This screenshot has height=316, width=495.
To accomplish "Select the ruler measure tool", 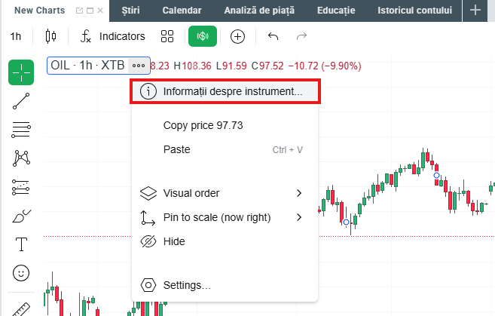I will coord(22,308).
